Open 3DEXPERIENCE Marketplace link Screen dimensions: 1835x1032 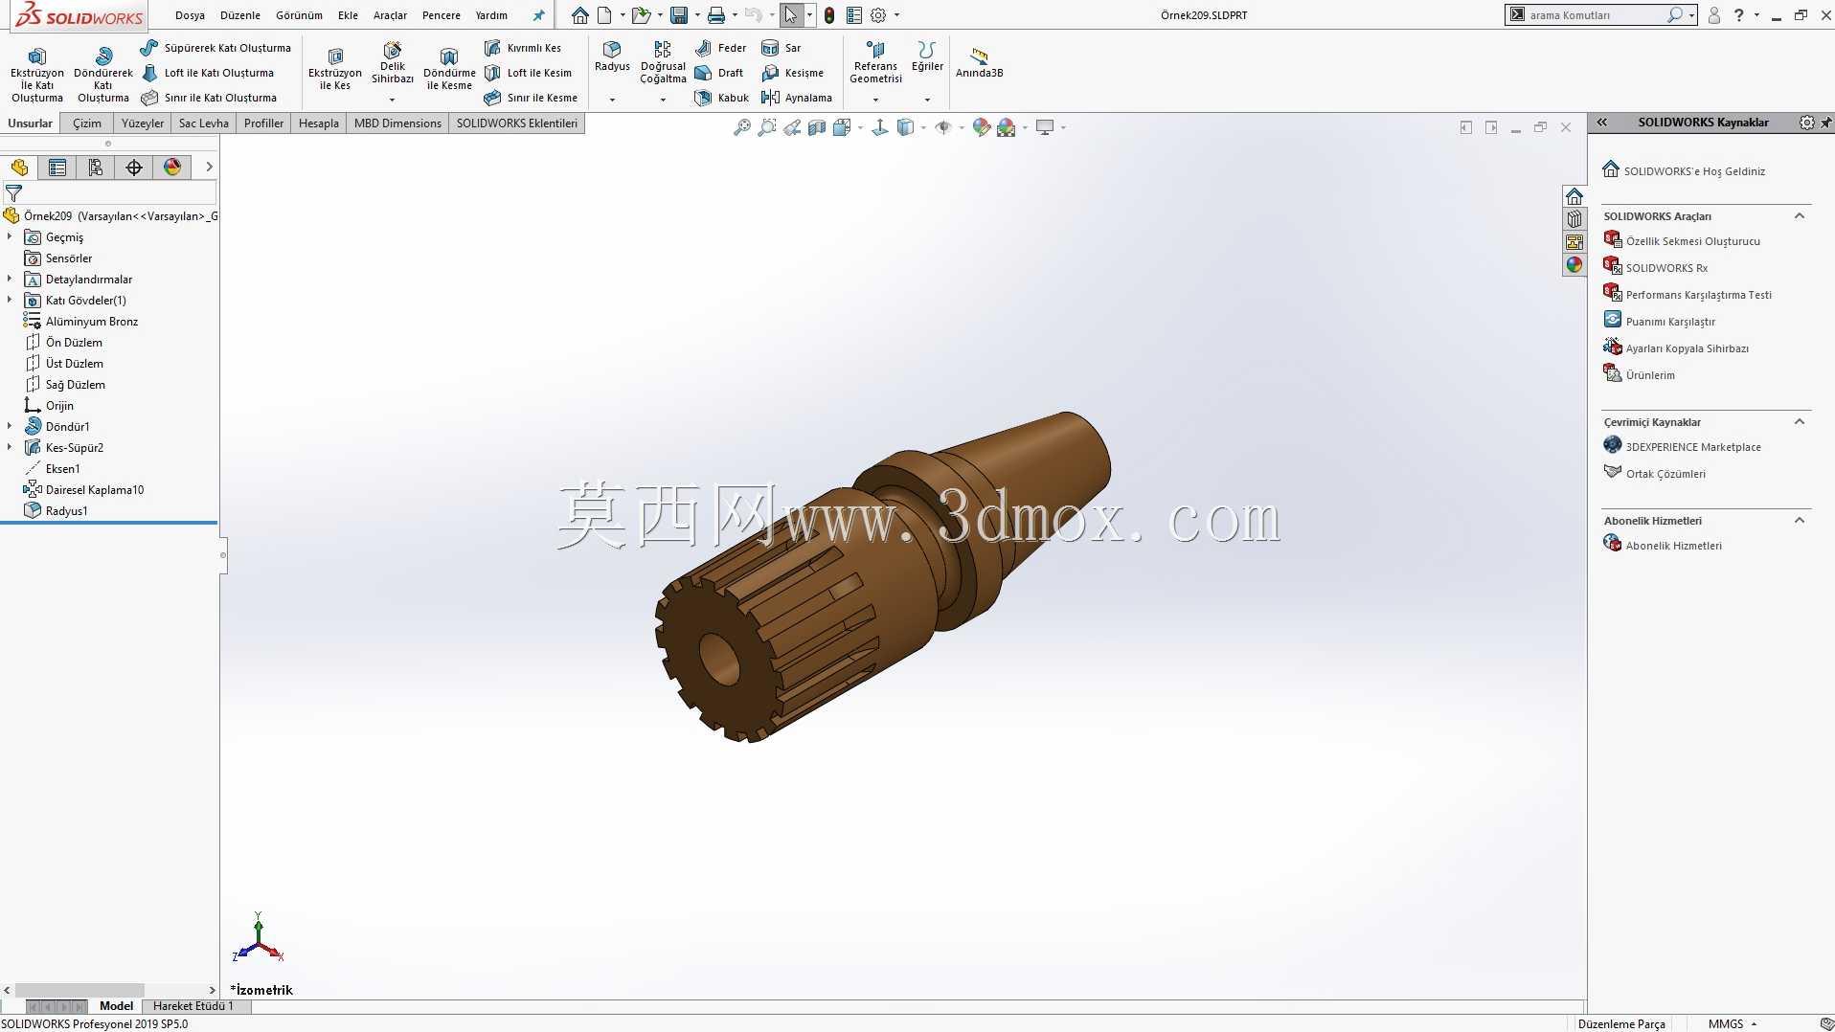point(1682,446)
